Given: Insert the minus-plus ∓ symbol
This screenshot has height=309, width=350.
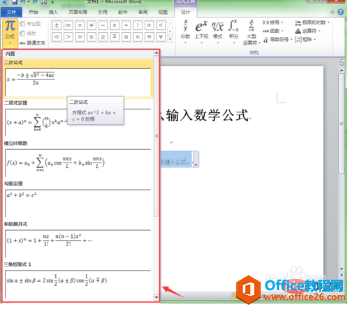Looking at the screenshot, I should point(115,37).
